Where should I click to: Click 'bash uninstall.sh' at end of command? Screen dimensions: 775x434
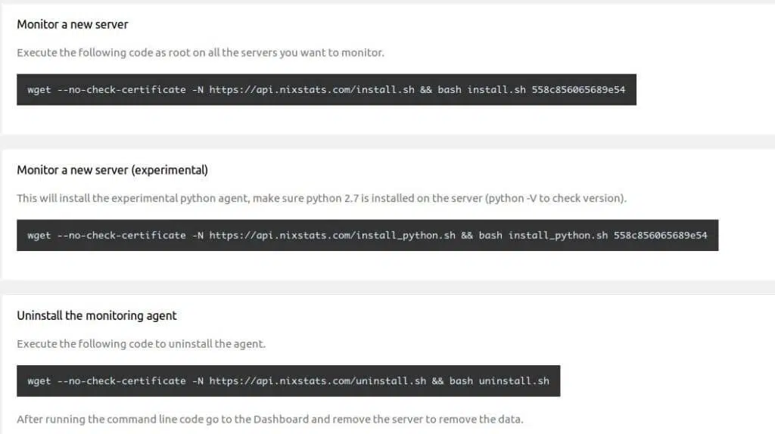pyautogui.click(x=500, y=380)
